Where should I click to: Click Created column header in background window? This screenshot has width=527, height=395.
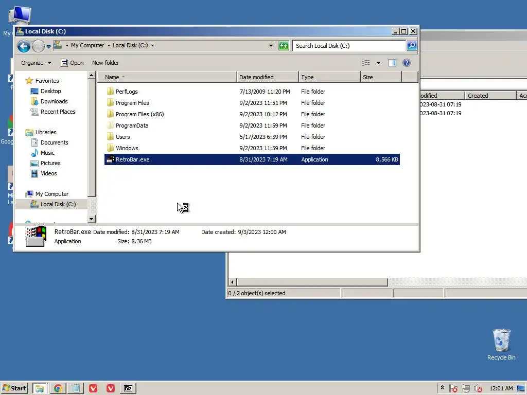tap(490, 95)
